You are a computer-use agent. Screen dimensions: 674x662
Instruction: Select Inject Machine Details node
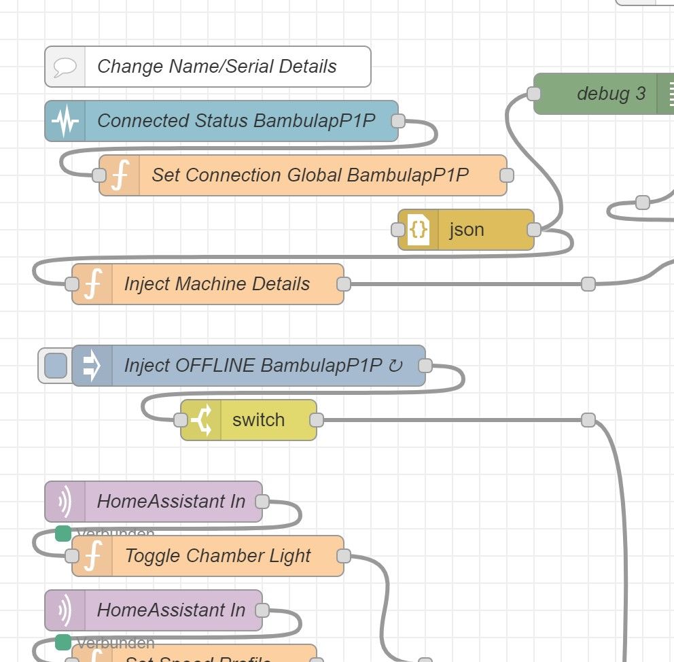(208, 284)
